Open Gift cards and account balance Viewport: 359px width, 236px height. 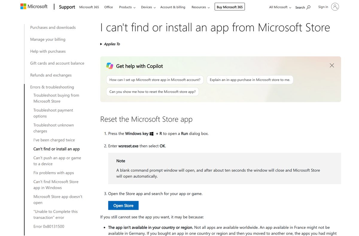pos(57,63)
